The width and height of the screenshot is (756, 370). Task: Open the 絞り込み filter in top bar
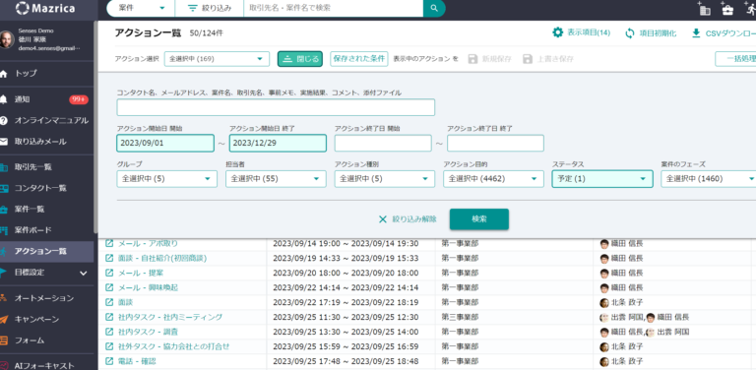click(210, 8)
